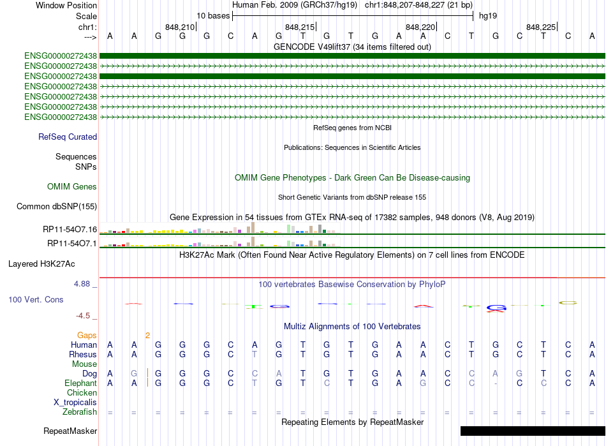
Task: Click the RP11-54O7.16 gene label
Action: 70,230
